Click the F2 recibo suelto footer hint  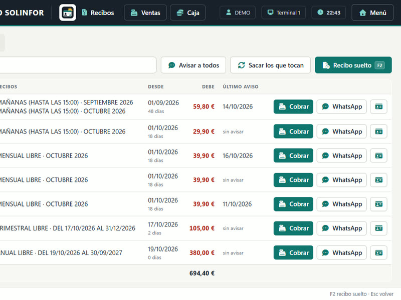(348, 294)
